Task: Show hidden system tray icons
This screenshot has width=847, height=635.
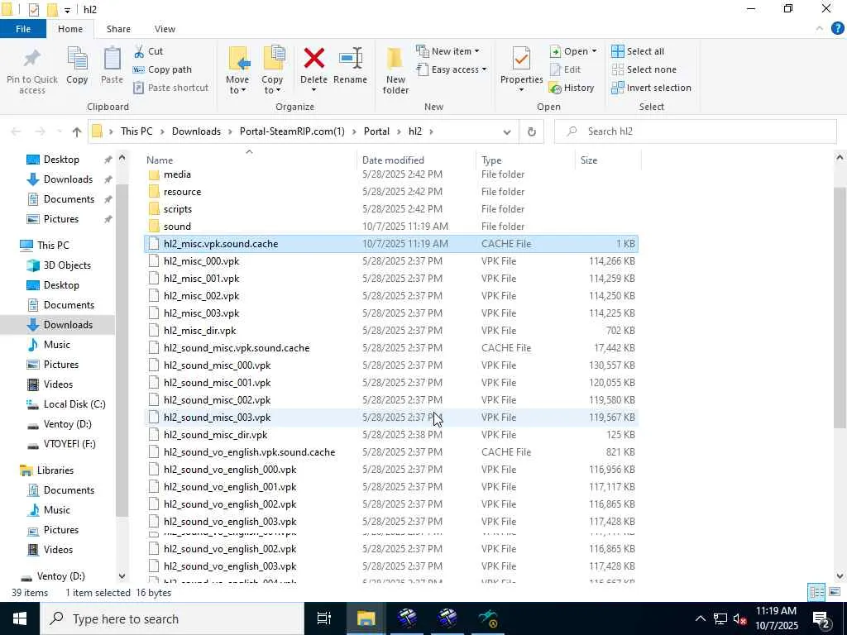Action: (x=700, y=618)
